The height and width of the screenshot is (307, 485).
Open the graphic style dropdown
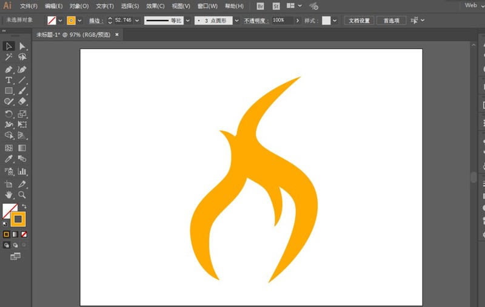[x=335, y=21]
